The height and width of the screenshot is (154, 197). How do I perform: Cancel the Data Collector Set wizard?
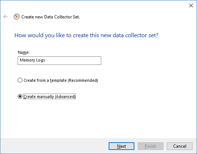(x=180, y=146)
